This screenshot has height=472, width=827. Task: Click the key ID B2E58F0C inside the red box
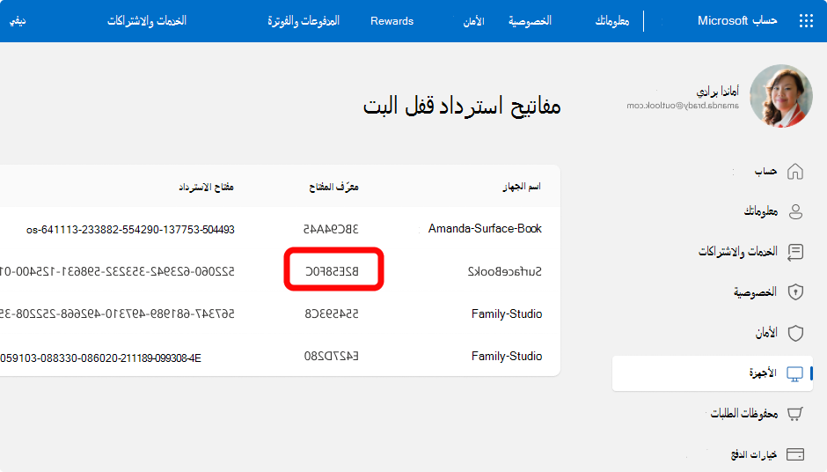tap(332, 271)
